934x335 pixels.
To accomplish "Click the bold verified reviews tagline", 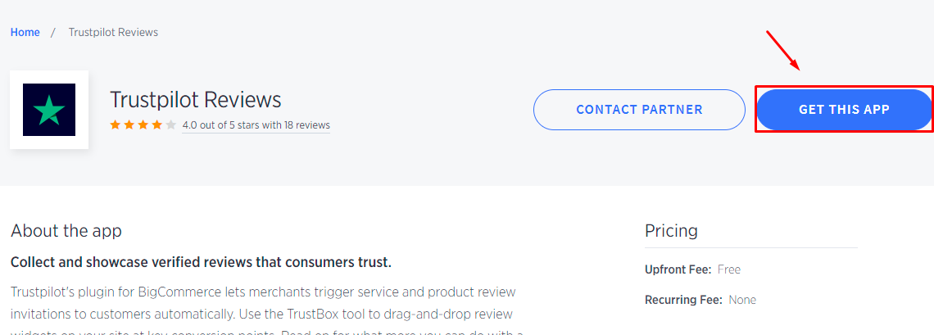I will coord(201,262).
